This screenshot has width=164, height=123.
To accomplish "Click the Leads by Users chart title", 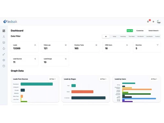I will [120, 79].
